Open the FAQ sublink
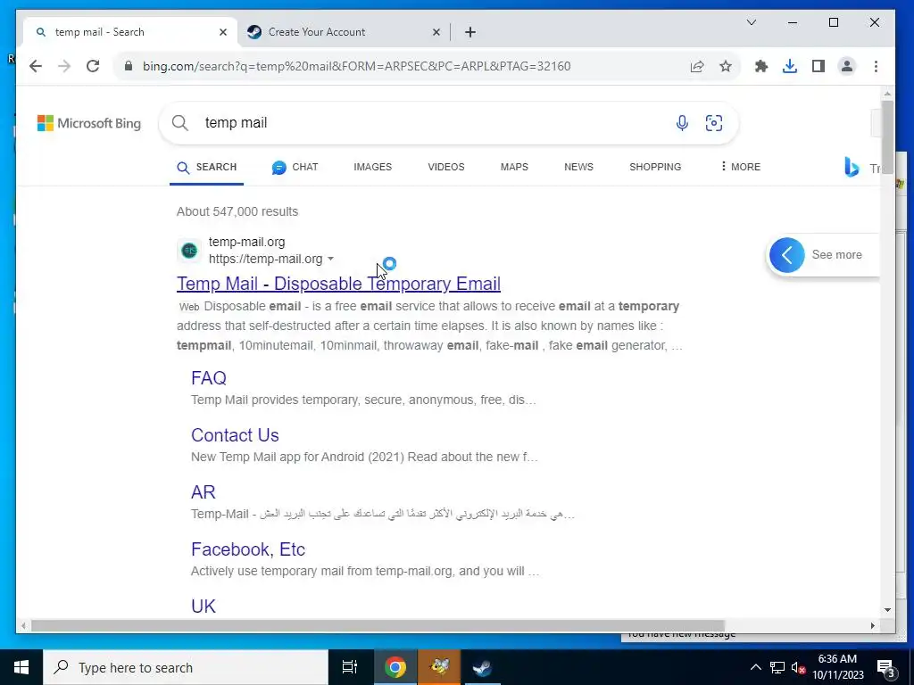Viewport: 914px width, 685px height. pyautogui.click(x=209, y=378)
